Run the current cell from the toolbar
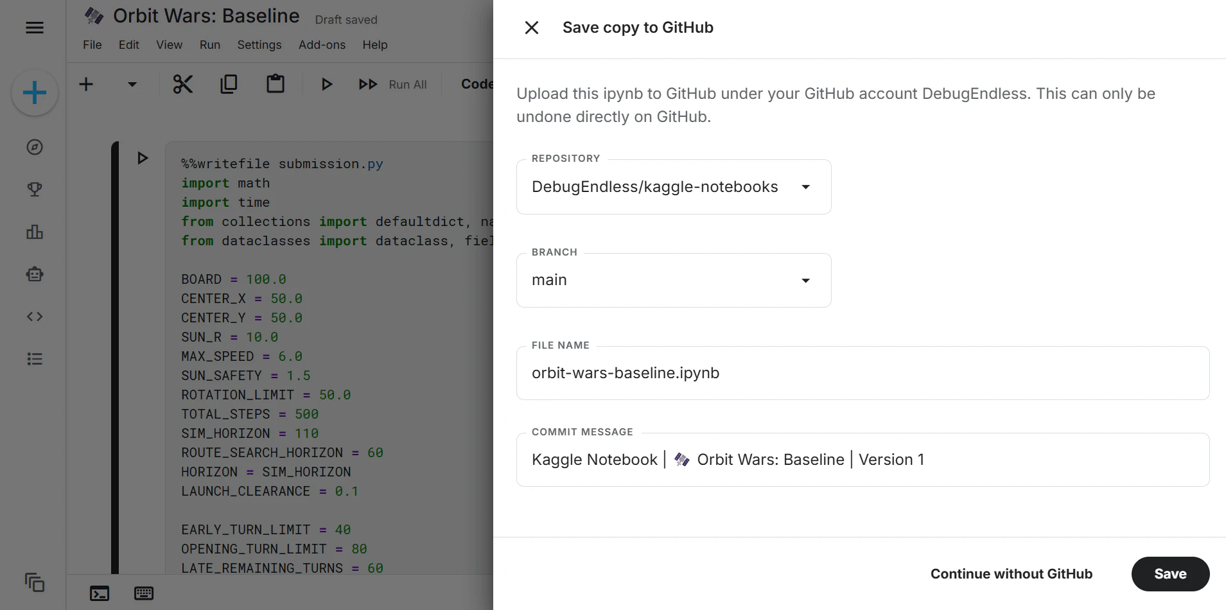 pyautogui.click(x=327, y=84)
